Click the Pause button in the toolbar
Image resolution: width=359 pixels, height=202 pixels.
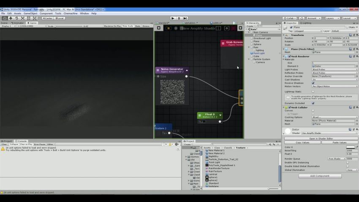pyautogui.click(x=179, y=18)
